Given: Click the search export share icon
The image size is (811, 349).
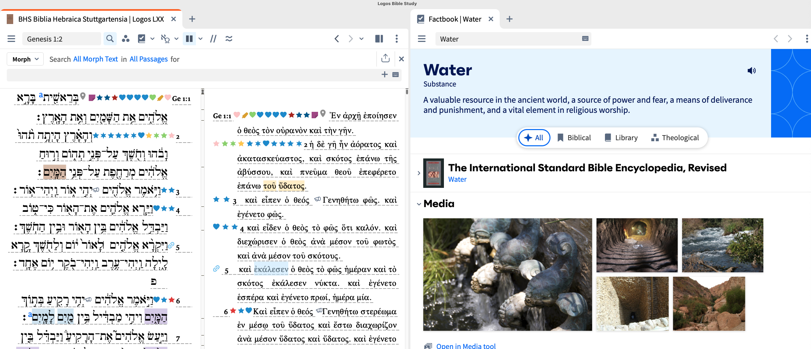Looking at the screenshot, I should click(385, 58).
